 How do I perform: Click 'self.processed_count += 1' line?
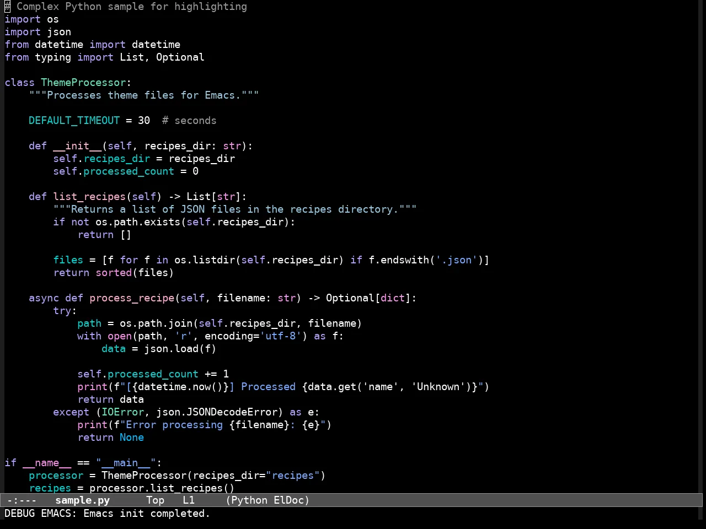point(153,374)
